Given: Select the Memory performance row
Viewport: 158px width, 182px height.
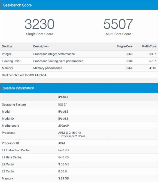Looking at the screenshot, I should coord(79,68).
